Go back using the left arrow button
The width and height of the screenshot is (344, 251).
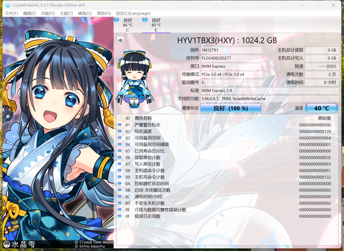pyautogui.click(x=120, y=40)
